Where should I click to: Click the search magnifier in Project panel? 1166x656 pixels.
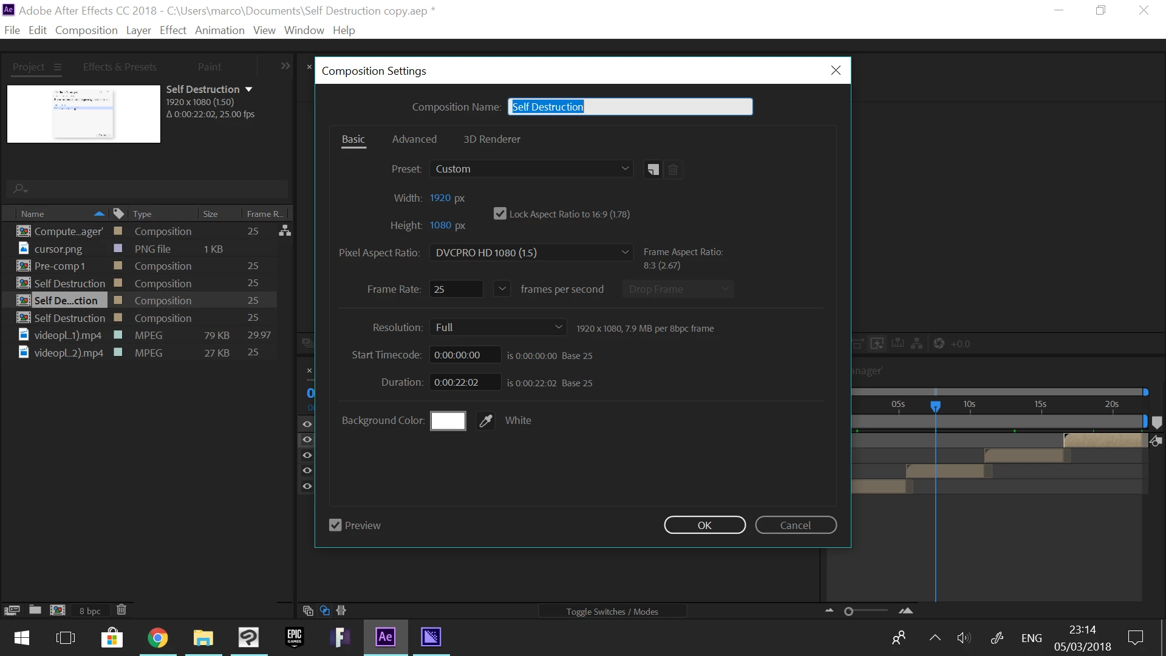click(19, 189)
